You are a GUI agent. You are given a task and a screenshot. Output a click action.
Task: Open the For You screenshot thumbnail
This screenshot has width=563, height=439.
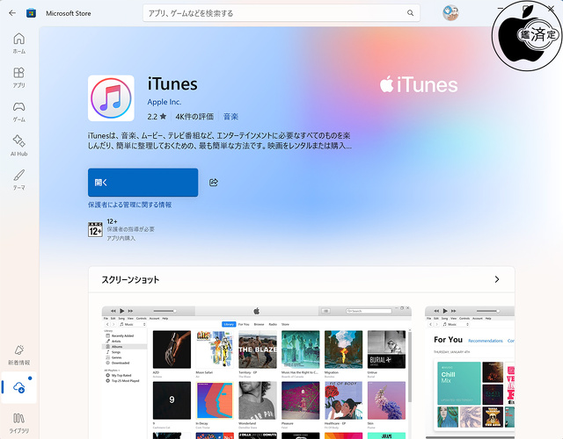pyautogui.click(x=470, y=372)
